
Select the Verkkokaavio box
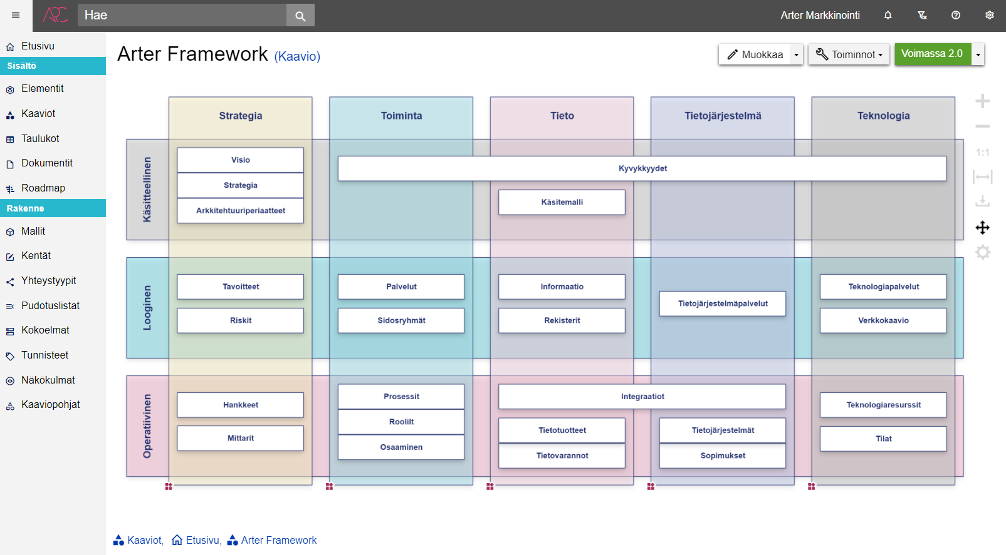coord(883,320)
